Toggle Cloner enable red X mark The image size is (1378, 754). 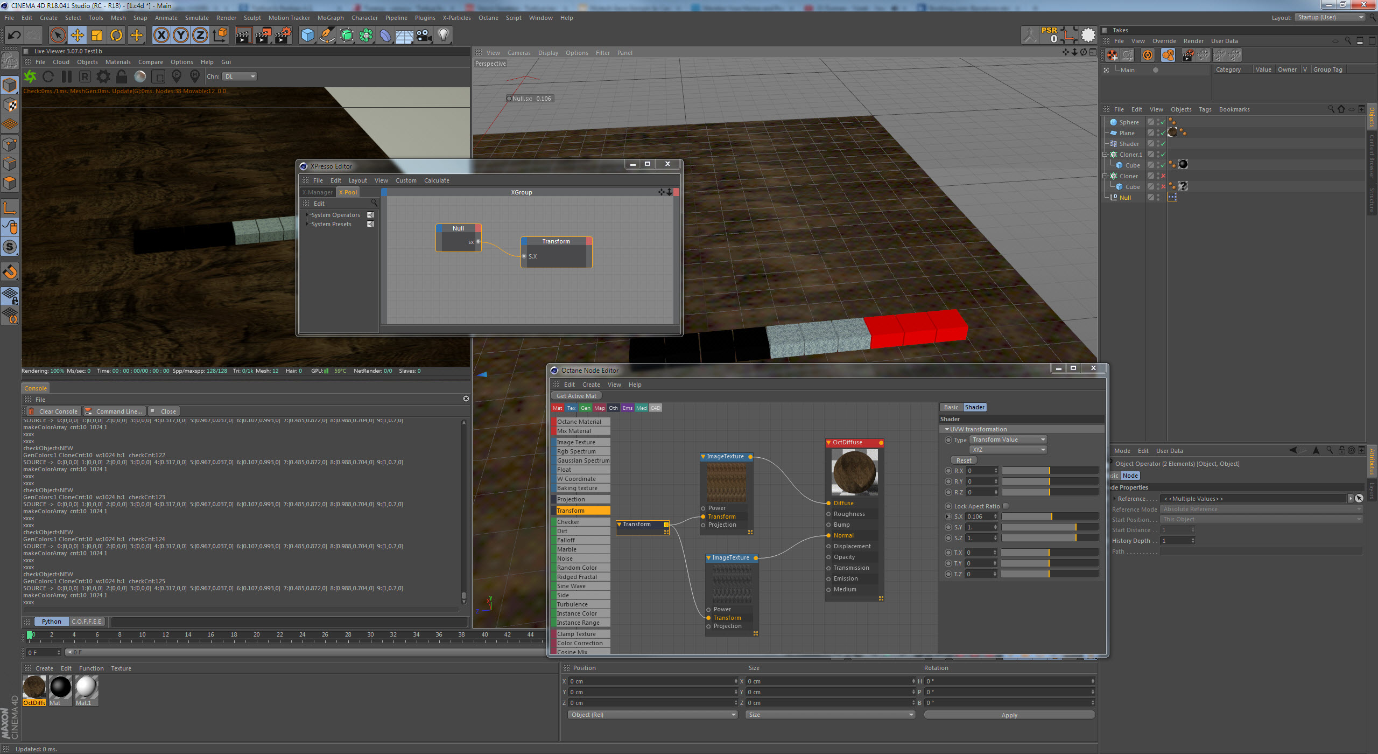click(1163, 176)
